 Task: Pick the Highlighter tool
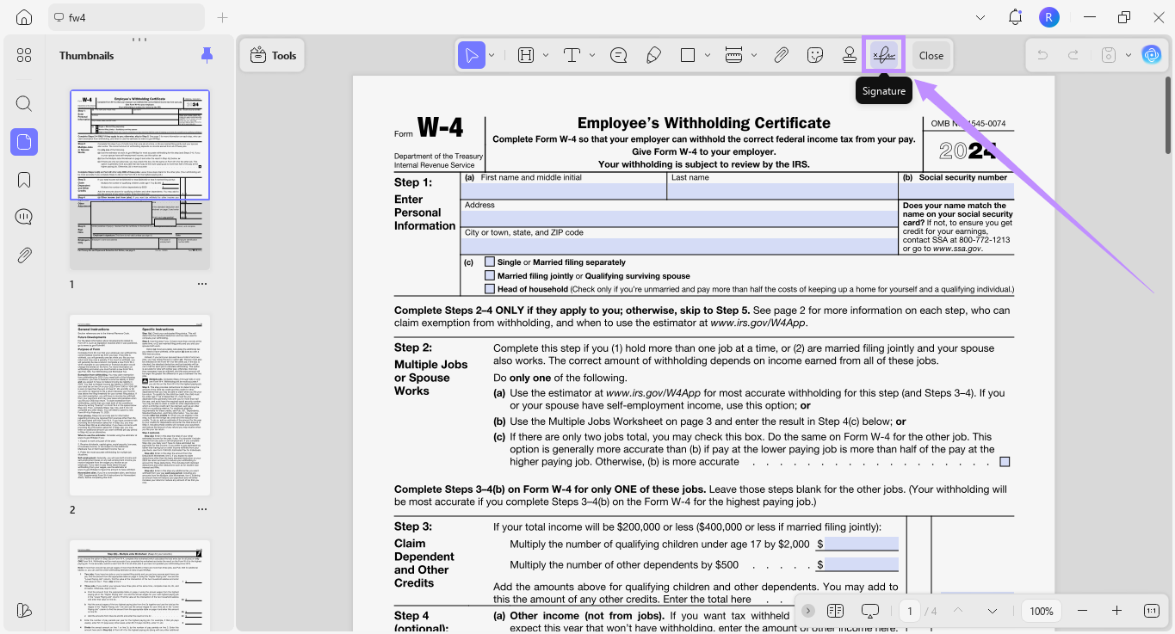[x=653, y=54]
